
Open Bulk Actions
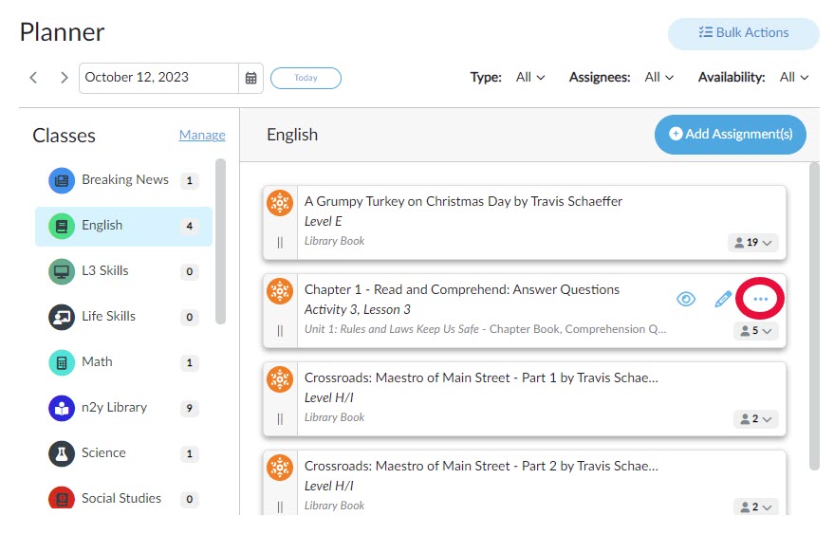pos(743,33)
